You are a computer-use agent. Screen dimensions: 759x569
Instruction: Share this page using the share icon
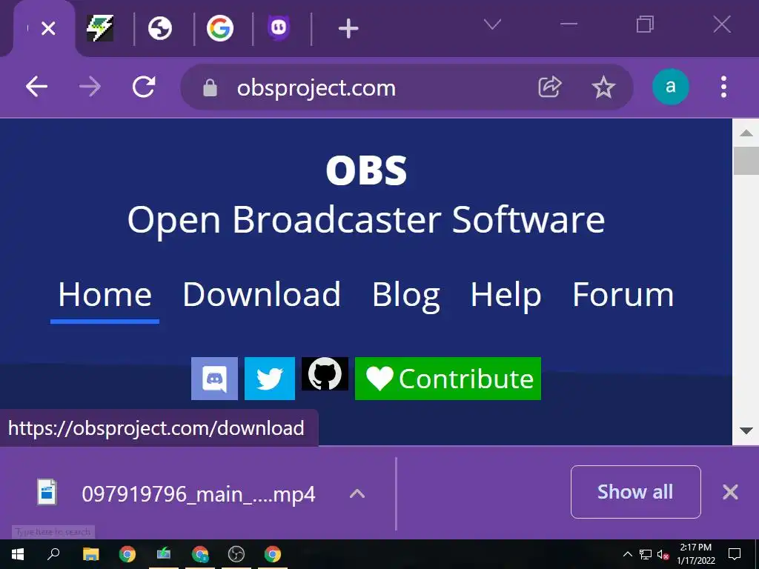(x=550, y=87)
